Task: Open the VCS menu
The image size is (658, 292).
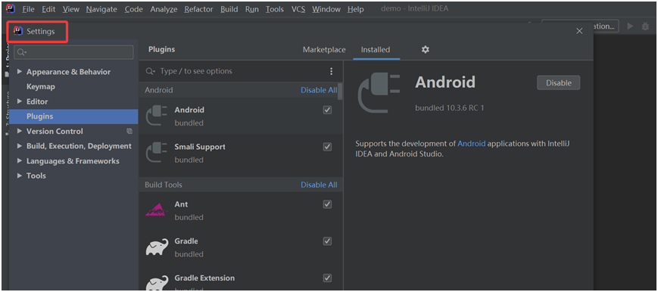Action: click(x=298, y=9)
